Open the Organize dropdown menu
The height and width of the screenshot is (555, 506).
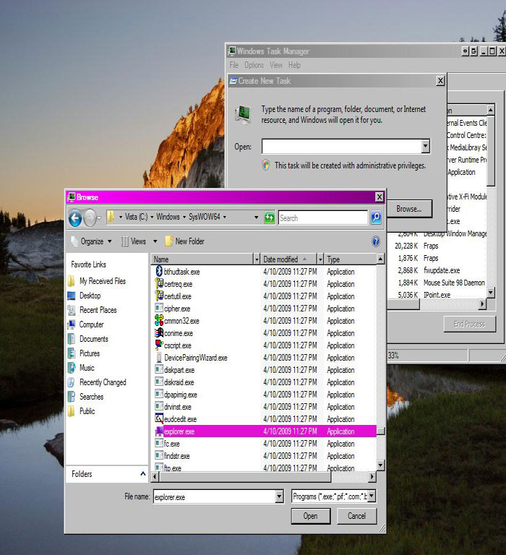(91, 241)
